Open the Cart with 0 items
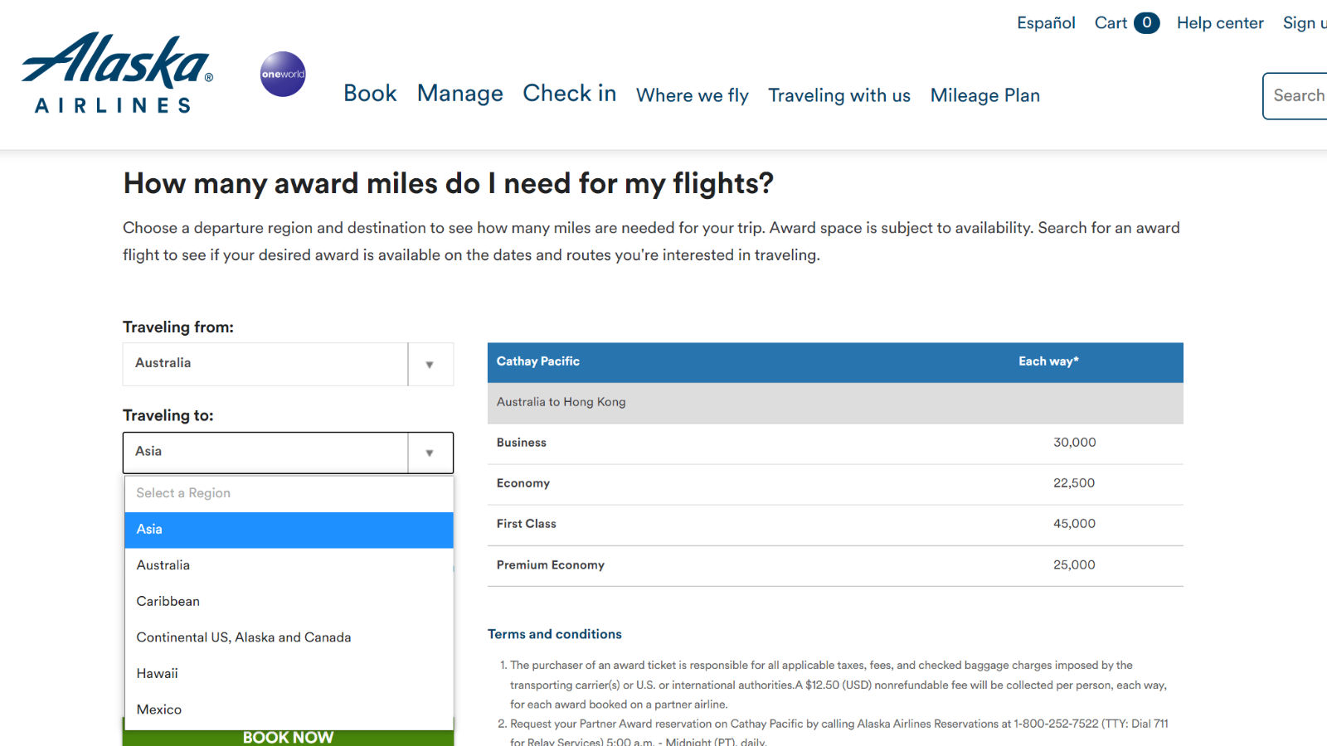Screen dimensions: 1327x746 pos(1126,23)
